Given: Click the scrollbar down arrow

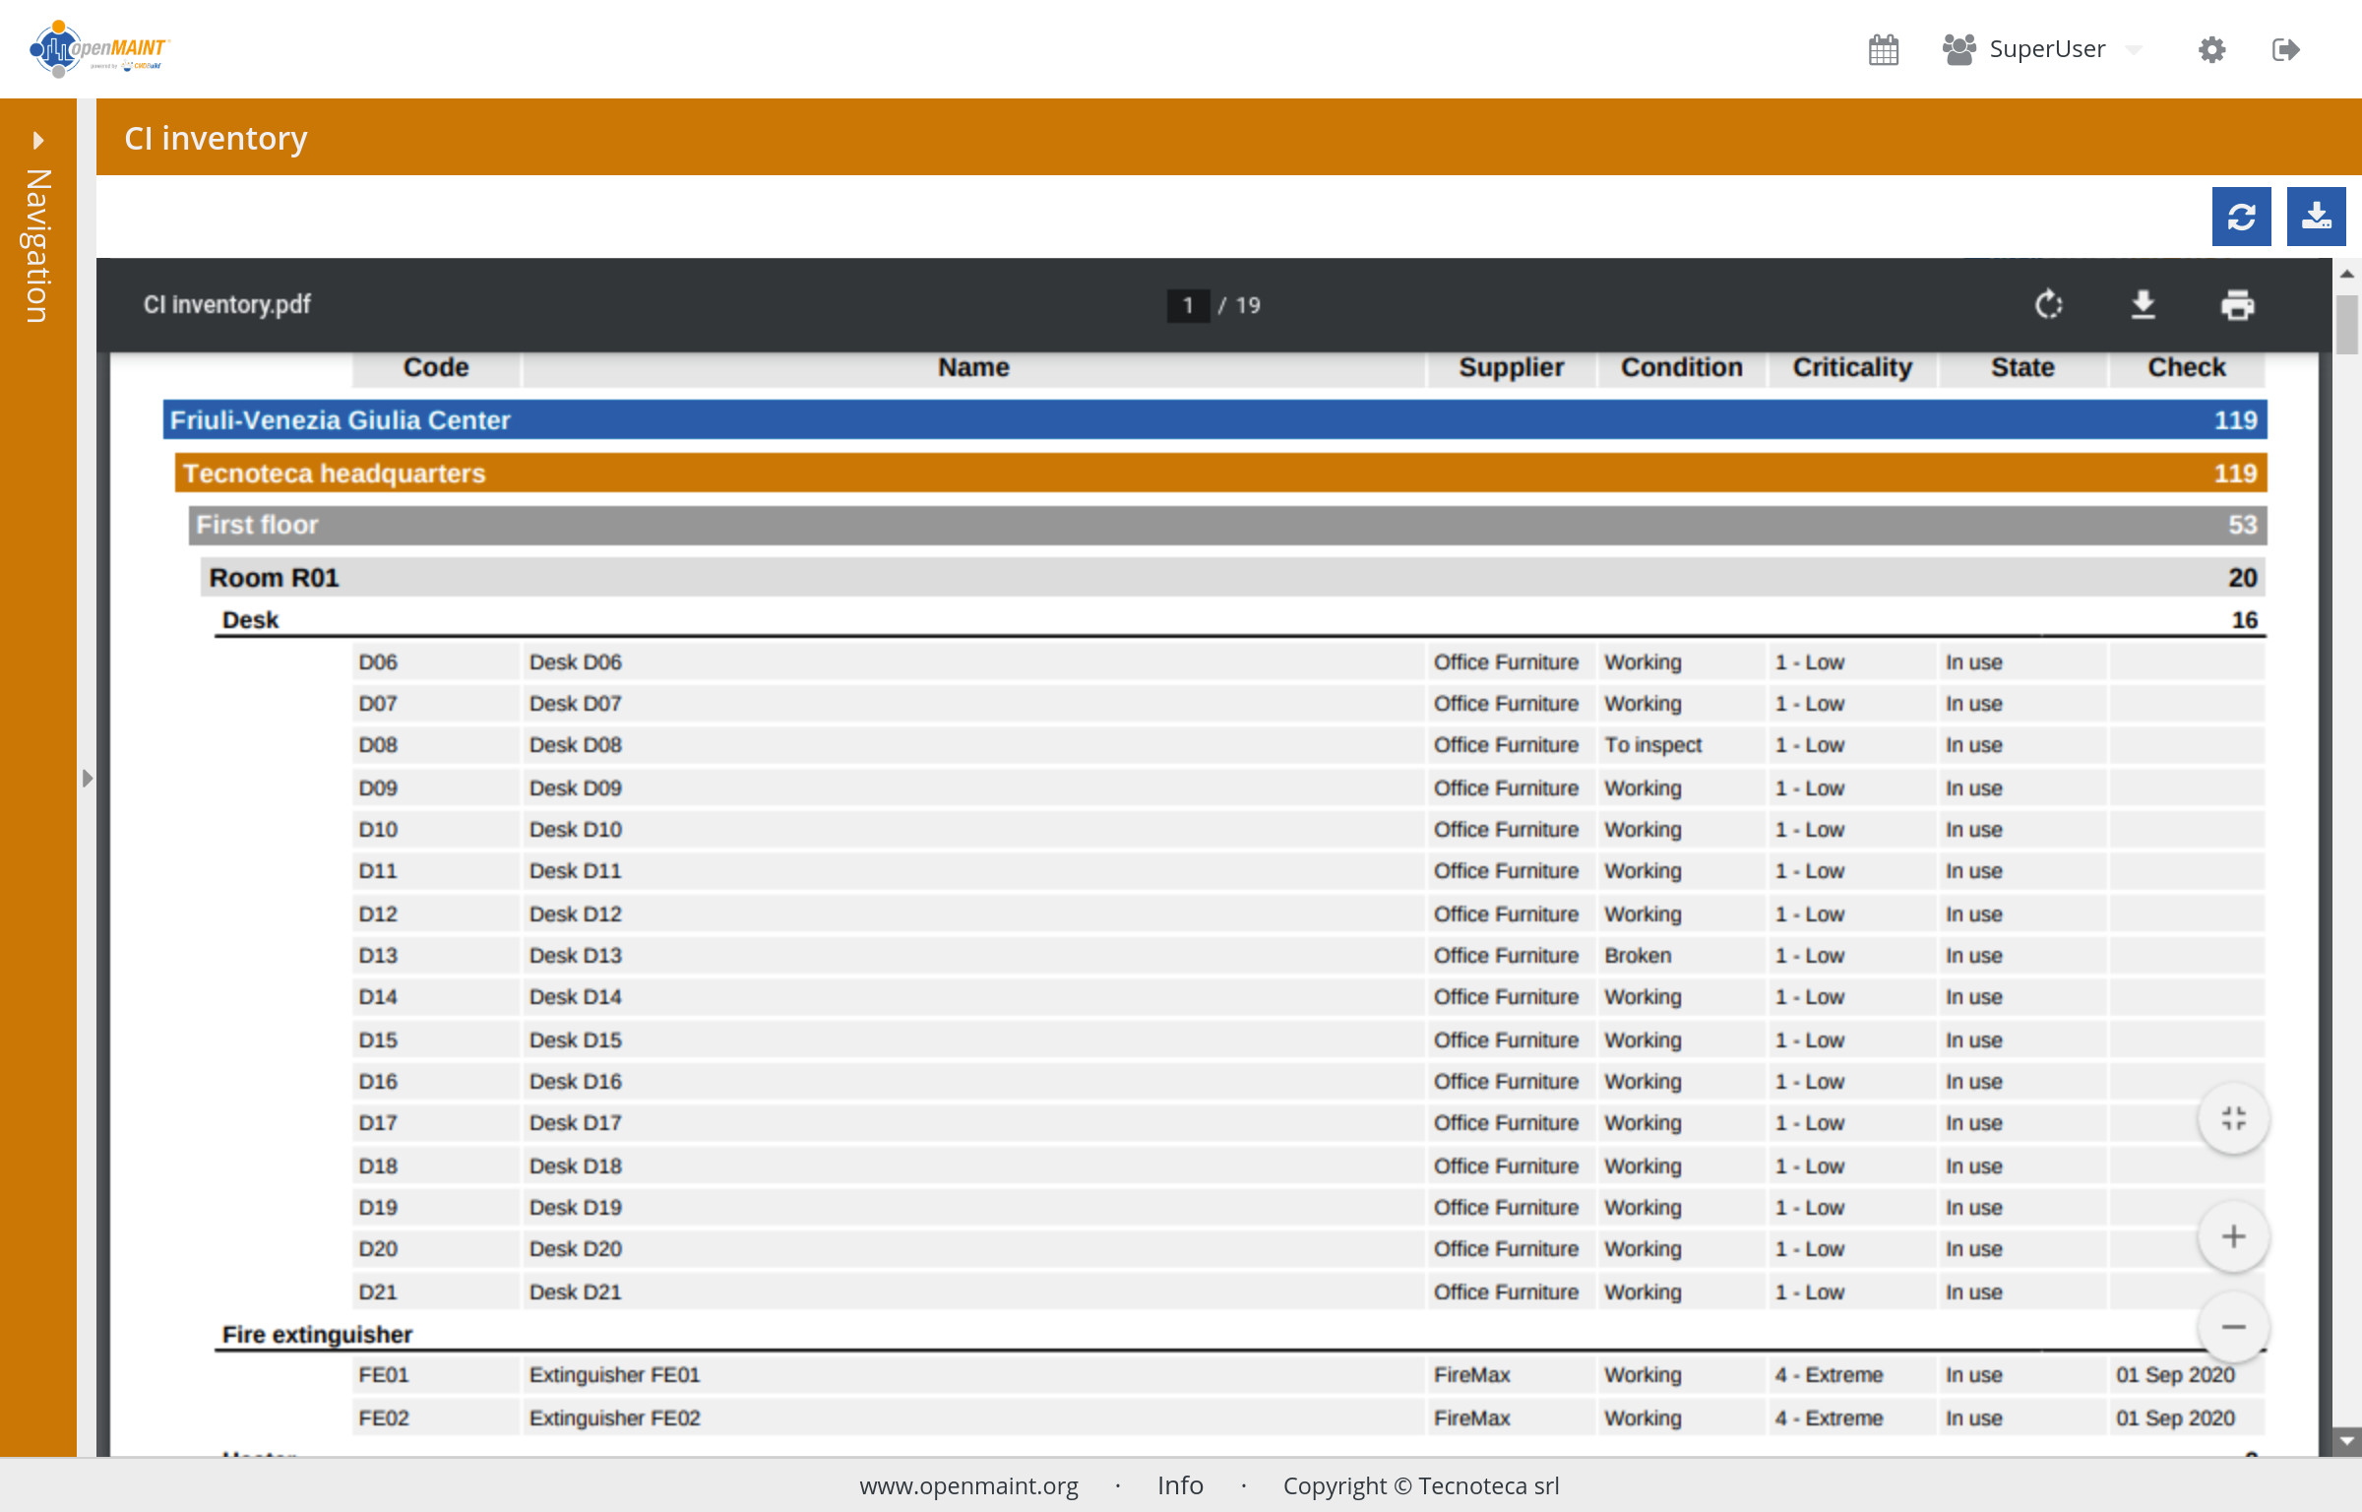Looking at the screenshot, I should [2347, 1441].
